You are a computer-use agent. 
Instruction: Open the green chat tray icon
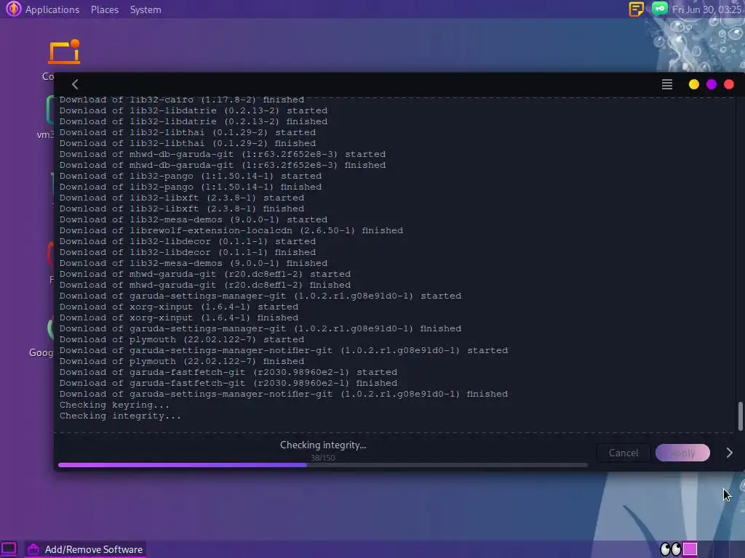[659, 9]
